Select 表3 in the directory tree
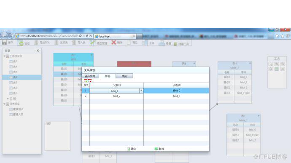 [x=13, y=88]
